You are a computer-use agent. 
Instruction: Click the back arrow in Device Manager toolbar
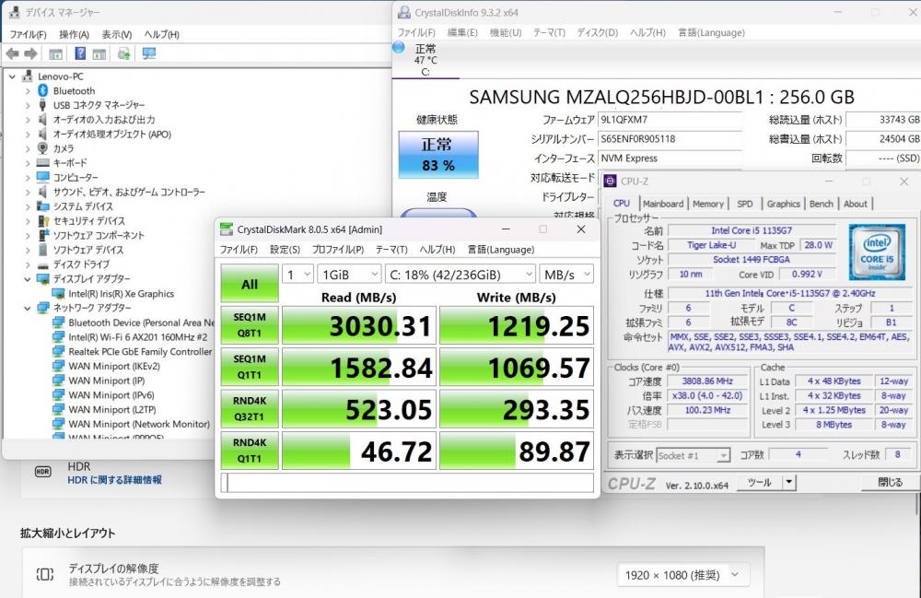[12, 54]
